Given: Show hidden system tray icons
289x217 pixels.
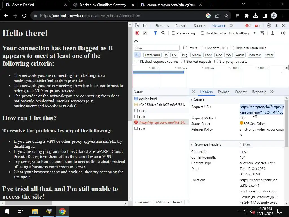Looking at the screenshot, I should [x=239, y=211].
